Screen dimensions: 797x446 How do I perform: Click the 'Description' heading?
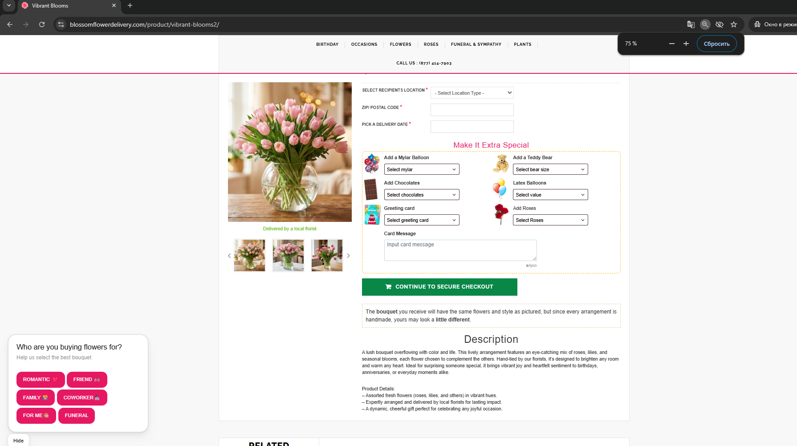click(x=491, y=339)
